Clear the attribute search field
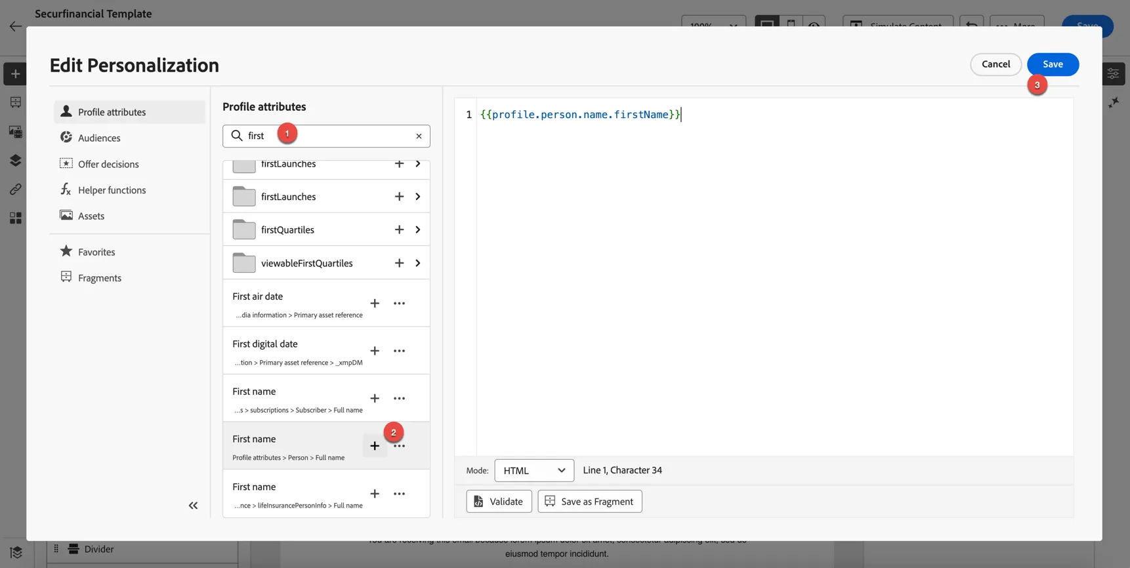Image resolution: width=1130 pixels, height=568 pixels. tap(419, 136)
